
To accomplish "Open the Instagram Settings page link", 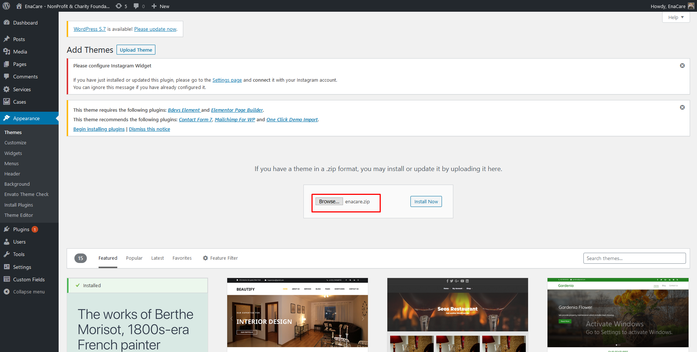I will (227, 80).
